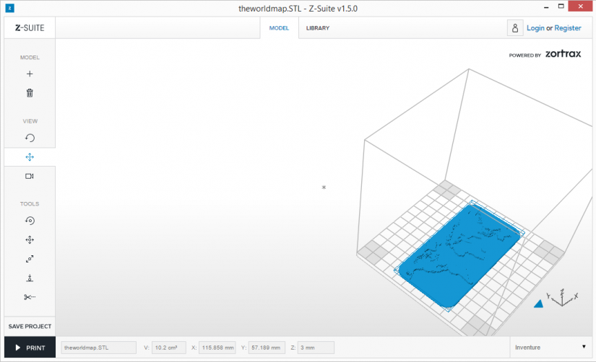Viewport: 596px width, 362px height.
Task: Click SAVE PROJECT button
Action: tap(30, 327)
